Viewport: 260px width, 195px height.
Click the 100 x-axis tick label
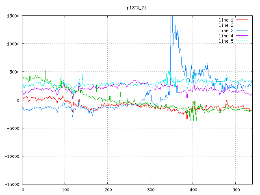coord(65,190)
